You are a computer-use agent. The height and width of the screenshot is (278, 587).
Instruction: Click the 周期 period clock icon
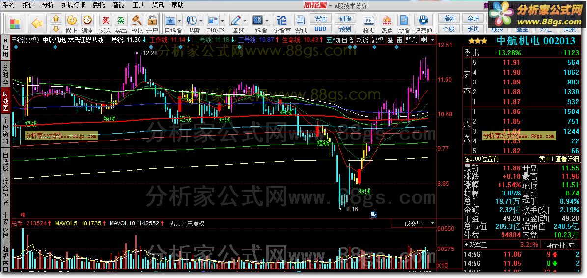tap(192, 20)
